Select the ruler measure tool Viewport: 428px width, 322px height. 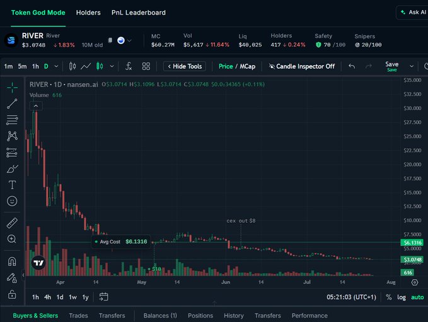tap(12, 223)
